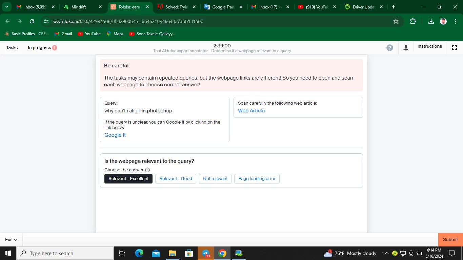Open the Instructions panel

(x=430, y=46)
